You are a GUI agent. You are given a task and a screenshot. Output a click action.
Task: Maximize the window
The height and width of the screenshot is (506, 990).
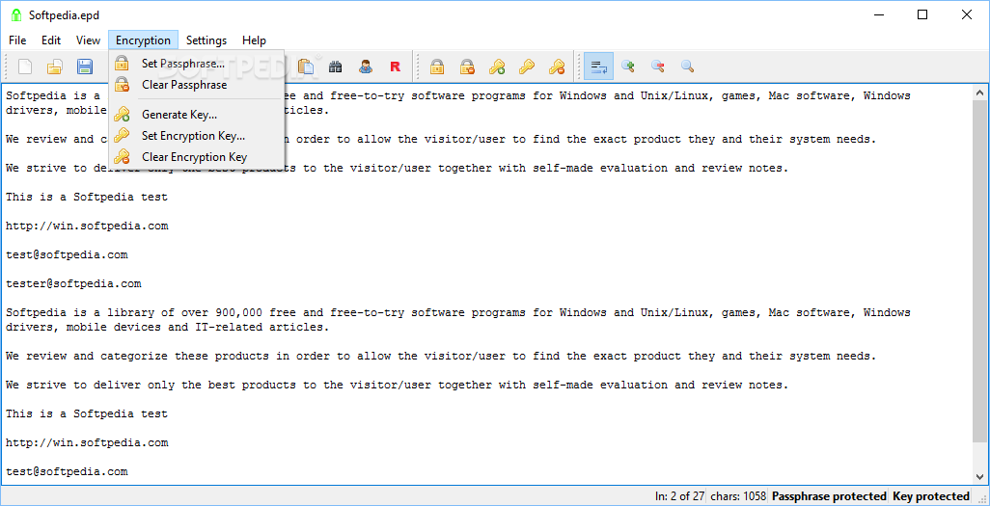point(922,15)
